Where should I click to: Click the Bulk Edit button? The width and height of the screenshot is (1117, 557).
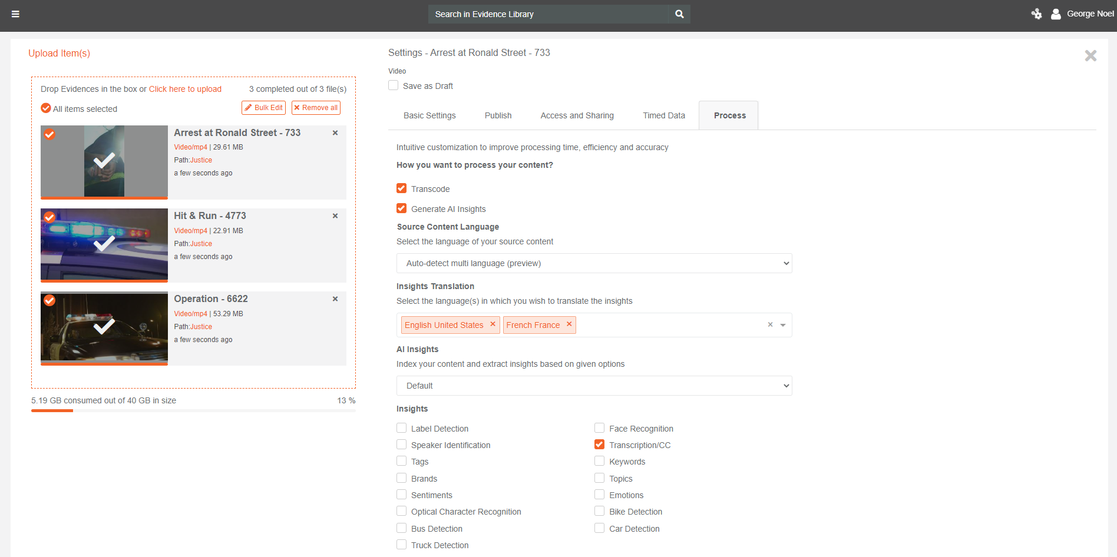[x=263, y=108]
